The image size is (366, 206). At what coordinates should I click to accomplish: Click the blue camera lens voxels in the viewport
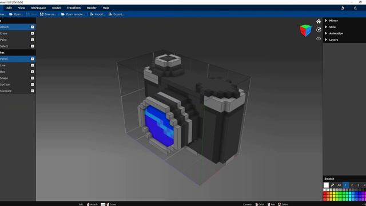159,126
